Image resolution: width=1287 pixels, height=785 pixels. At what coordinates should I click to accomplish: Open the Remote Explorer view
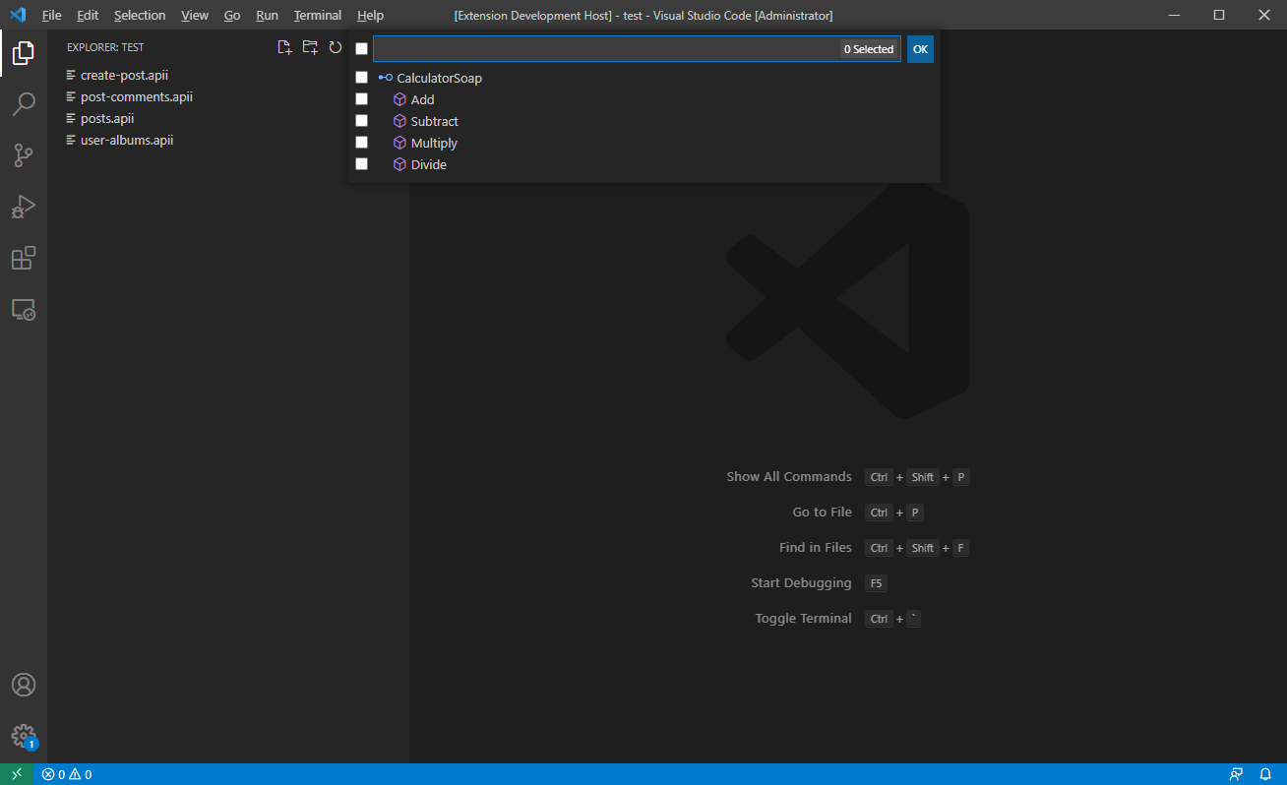point(24,310)
